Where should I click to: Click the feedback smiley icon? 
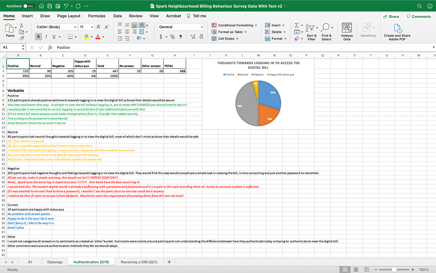(430, 6)
